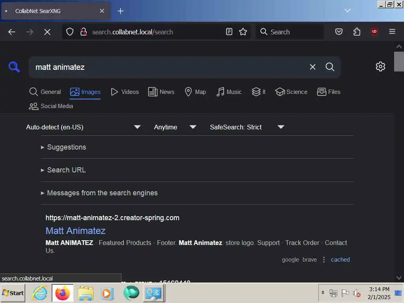Select the Images category tab
Viewport: 404px width, 303px height.
pos(85,92)
